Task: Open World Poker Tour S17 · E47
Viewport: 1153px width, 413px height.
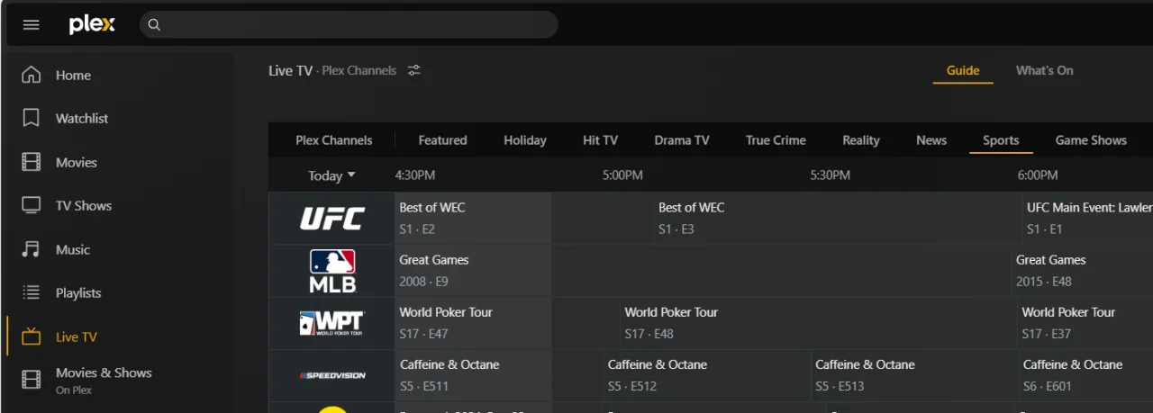Action: coord(507,323)
